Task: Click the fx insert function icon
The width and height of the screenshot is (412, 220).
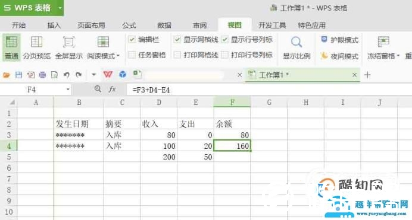Action: pyautogui.click(x=112, y=90)
